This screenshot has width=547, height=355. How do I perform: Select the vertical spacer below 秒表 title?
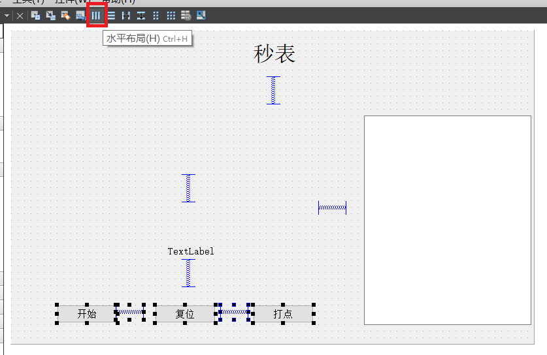[273, 90]
